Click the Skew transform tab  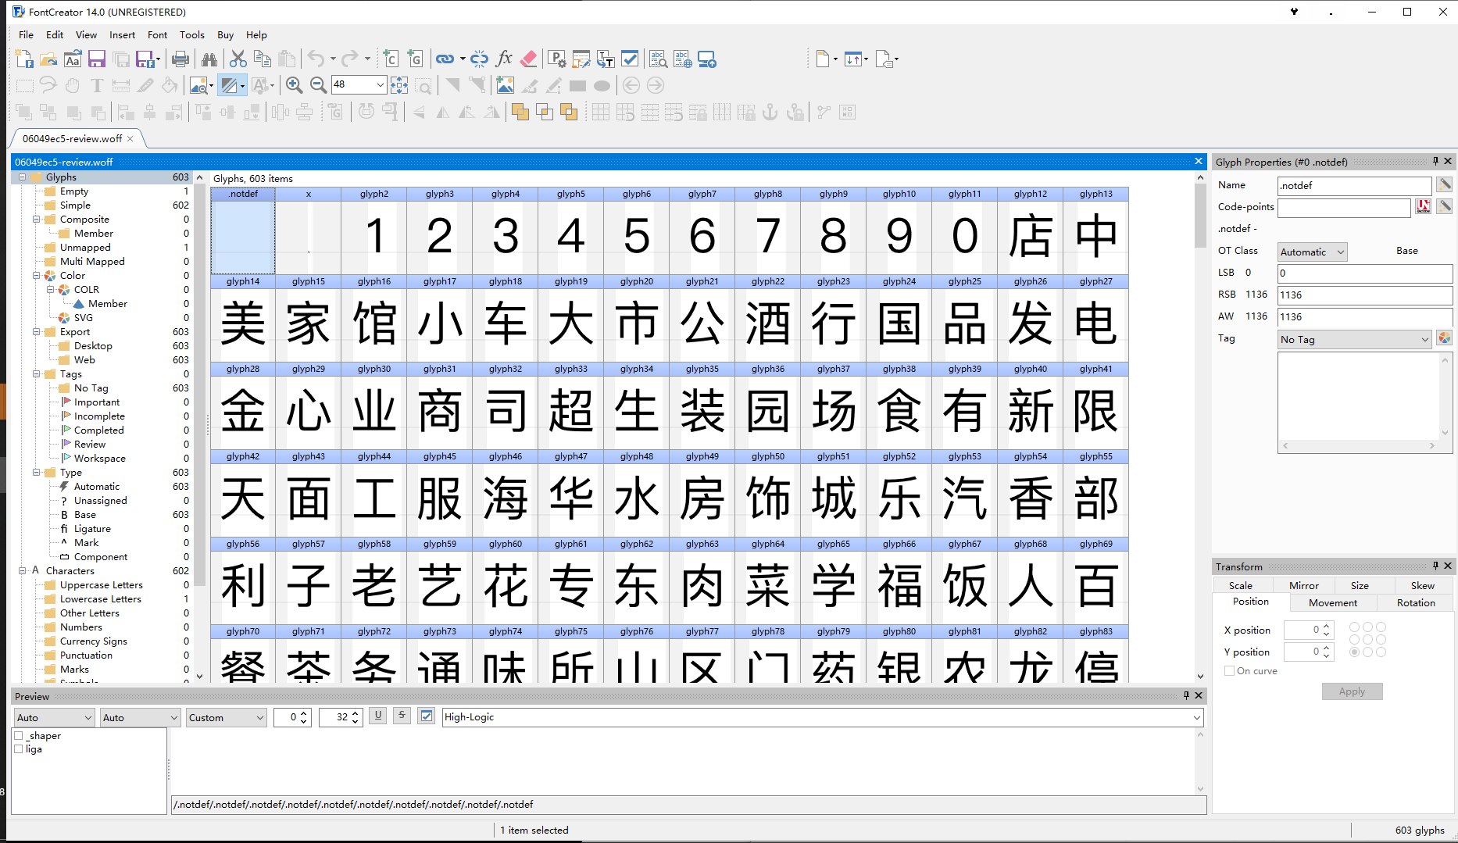[x=1422, y=585]
